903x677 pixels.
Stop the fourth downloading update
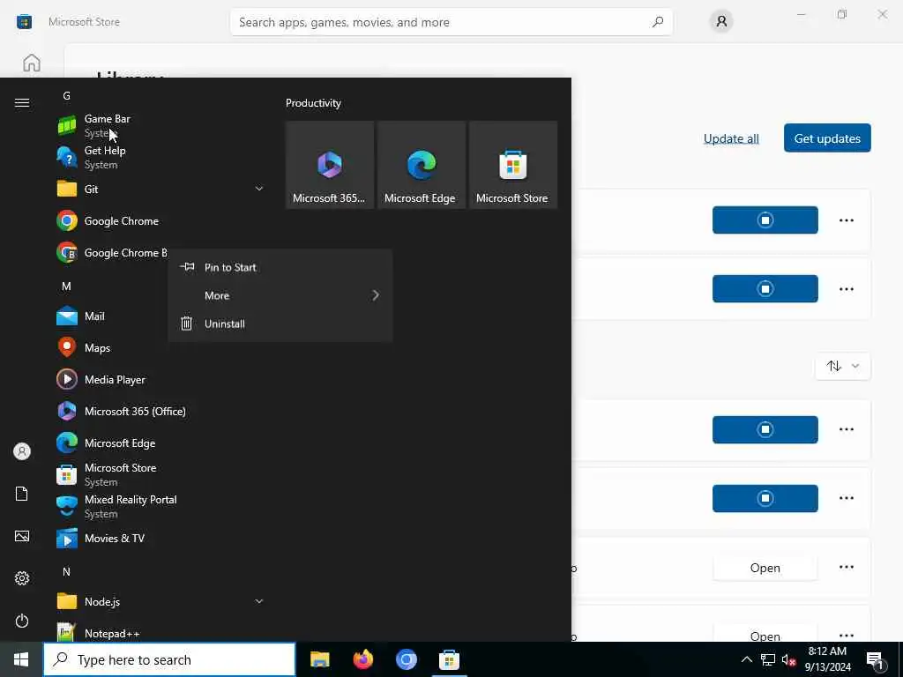(x=765, y=498)
